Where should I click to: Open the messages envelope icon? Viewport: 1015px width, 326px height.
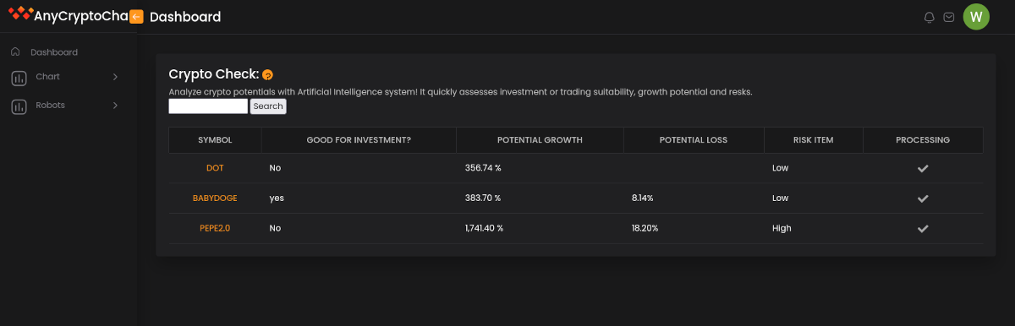(x=950, y=17)
